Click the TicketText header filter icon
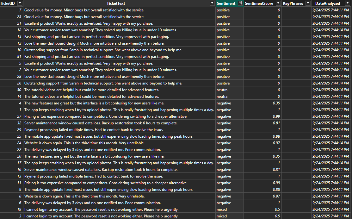Image resolution: width=352 pixels, height=219 pixels. point(212,3)
